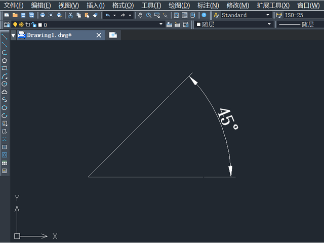Toggle the layer on/off lightbulb
The width and height of the screenshot is (324, 243).
pos(15,25)
